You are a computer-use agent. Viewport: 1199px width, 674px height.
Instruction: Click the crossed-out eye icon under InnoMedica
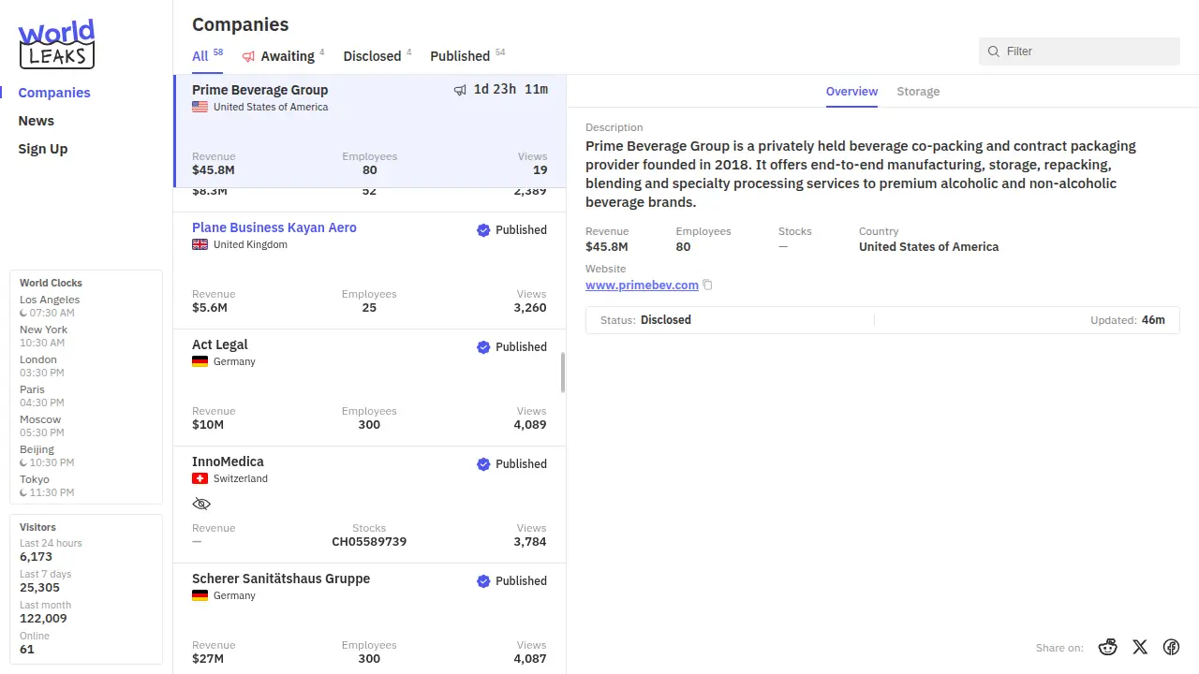201,504
